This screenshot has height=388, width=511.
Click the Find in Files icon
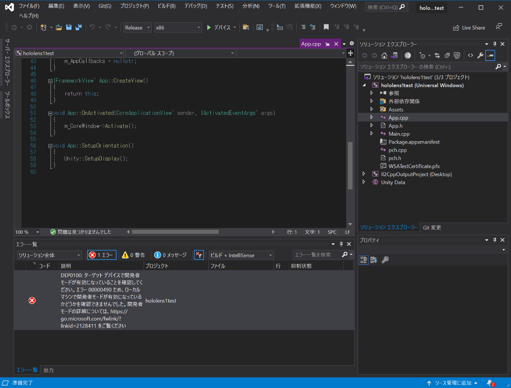point(246,27)
